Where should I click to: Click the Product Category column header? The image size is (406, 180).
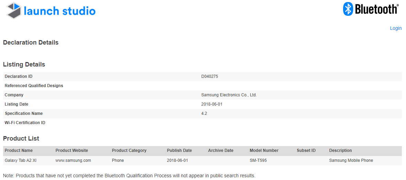pyautogui.click(x=129, y=151)
